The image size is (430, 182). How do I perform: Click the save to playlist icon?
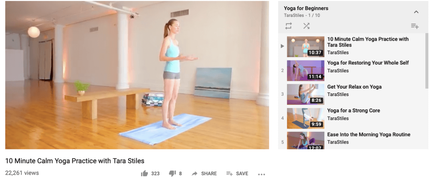pyautogui.click(x=230, y=174)
